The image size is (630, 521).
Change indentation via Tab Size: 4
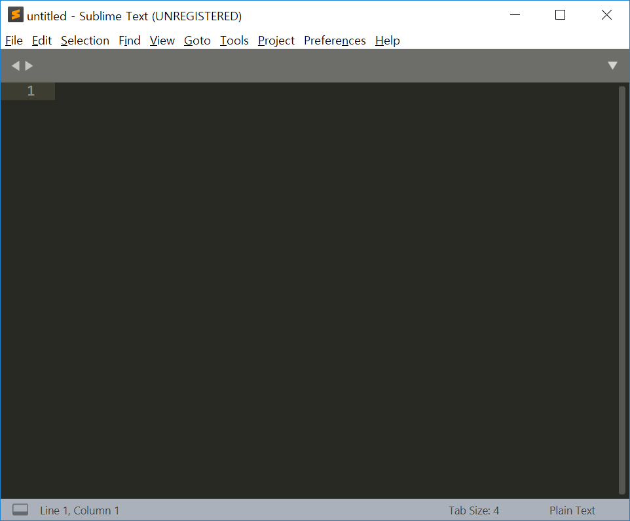coord(473,511)
